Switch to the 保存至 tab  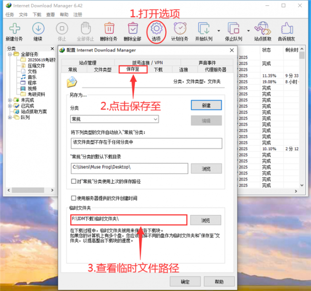coord(133,69)
